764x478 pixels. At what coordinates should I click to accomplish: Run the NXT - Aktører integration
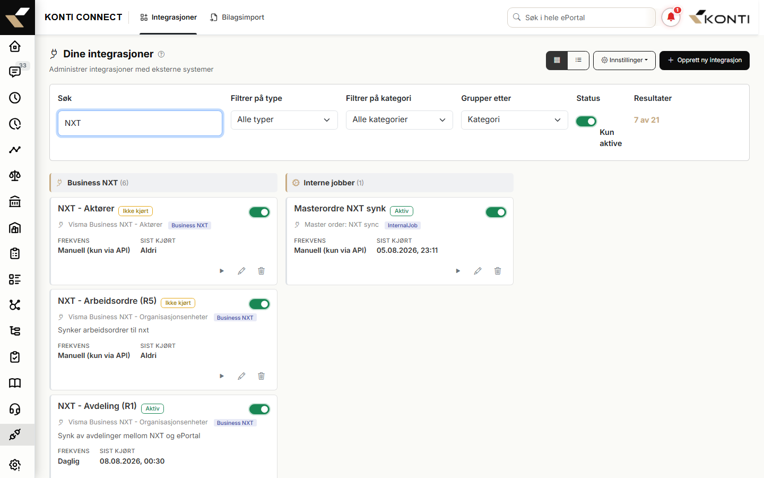(x=222, y=271)
